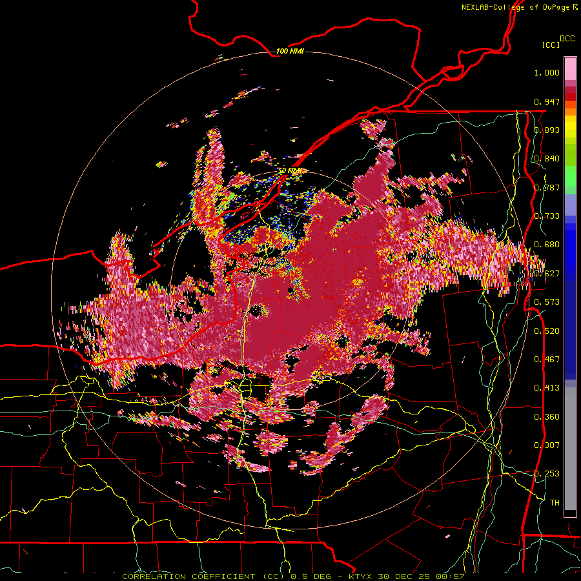Pick the light pink top color band
This screenshot has height=581, width=581.
pyautogui.click(x=570, y=68)
